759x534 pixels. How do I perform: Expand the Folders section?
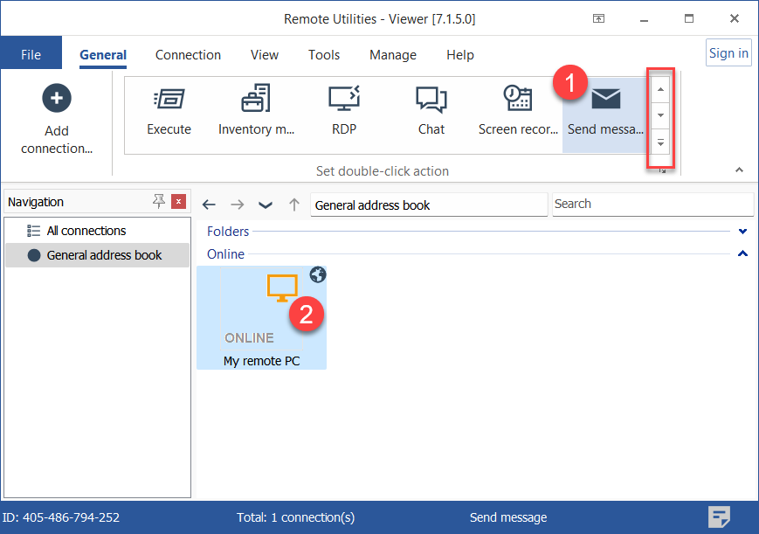[742, 232]
